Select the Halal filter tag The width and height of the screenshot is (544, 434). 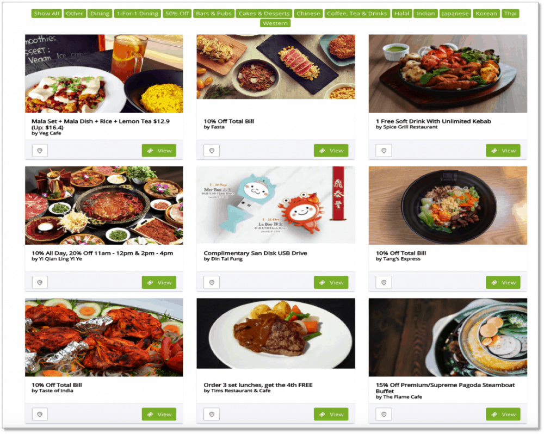tap(402, 14)
